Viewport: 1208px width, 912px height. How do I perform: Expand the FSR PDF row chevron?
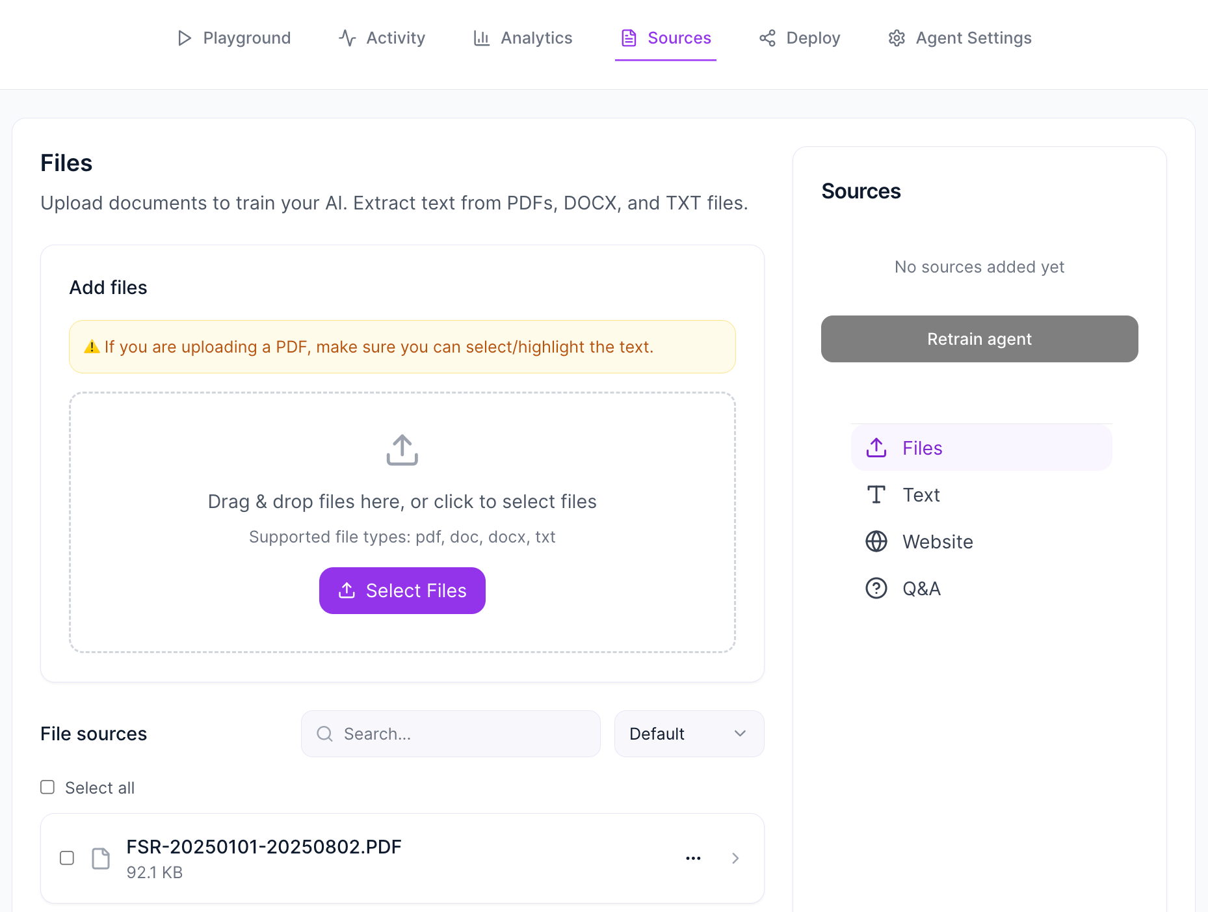(x=735, y=858)
